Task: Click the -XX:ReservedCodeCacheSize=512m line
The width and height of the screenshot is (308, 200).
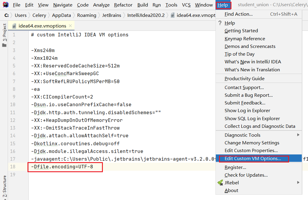Action: tap(75, 66)
